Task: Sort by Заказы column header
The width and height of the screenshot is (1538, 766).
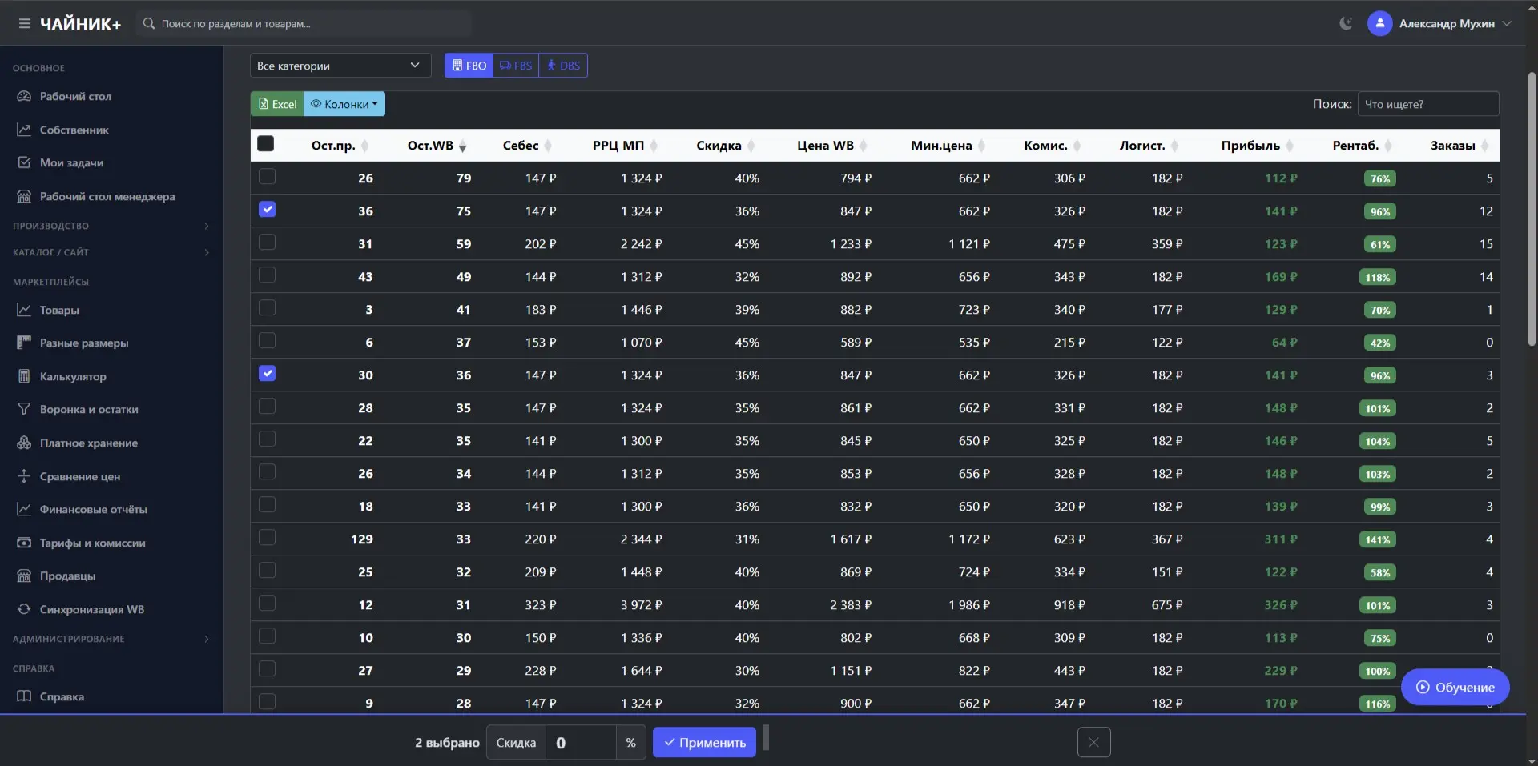Action: pos(1453,146)
